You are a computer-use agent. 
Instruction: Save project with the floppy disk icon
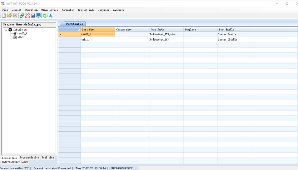pos(33,15)
